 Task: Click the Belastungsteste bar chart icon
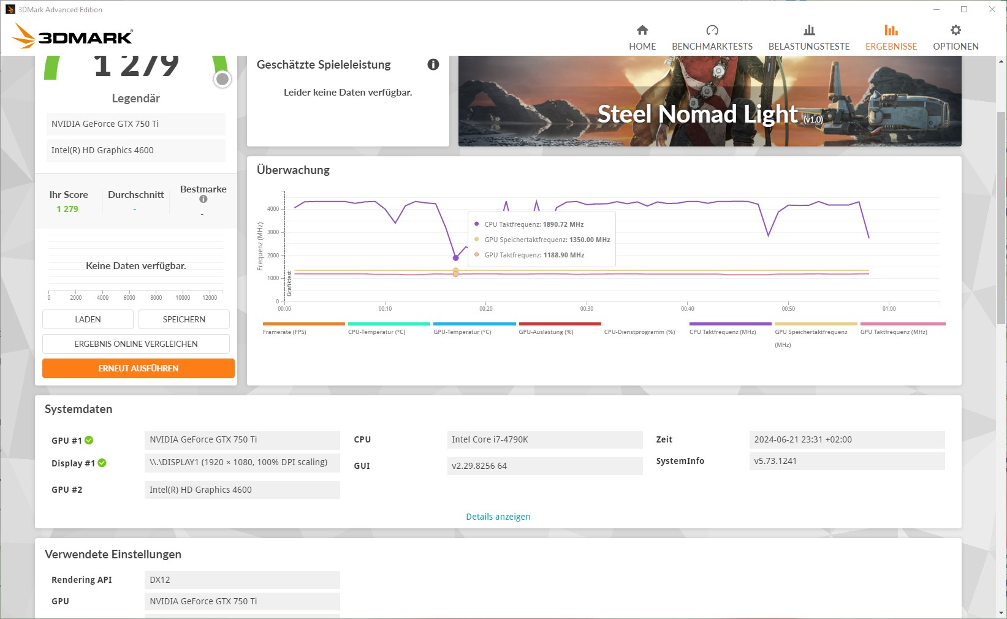coord(809,30)
